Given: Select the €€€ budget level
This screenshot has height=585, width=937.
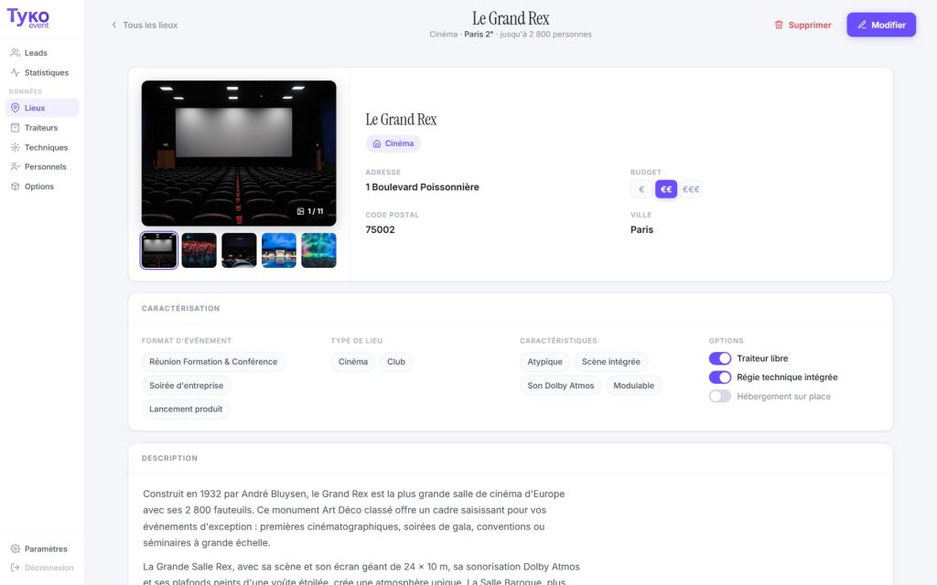Looking at the screenshot, I should coord(691,189).
